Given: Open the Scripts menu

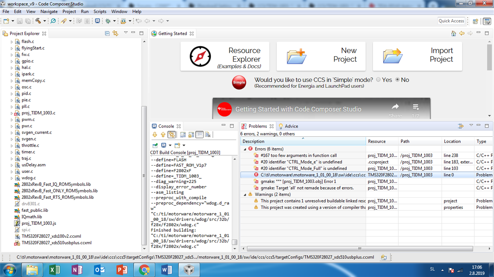Looking at the screenshot, I should pos(100,12).
